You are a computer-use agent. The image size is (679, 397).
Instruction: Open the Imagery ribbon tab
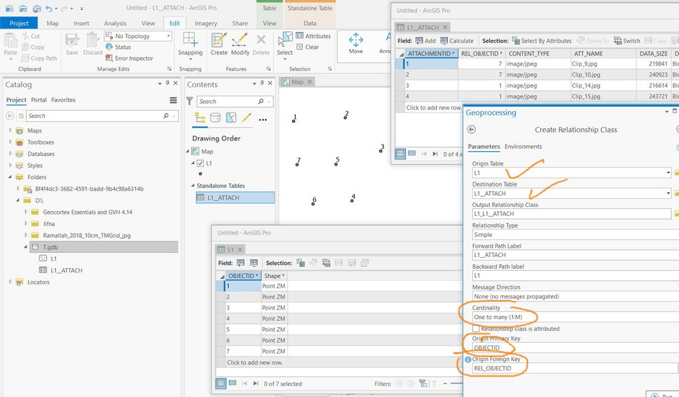coord(206,23)
